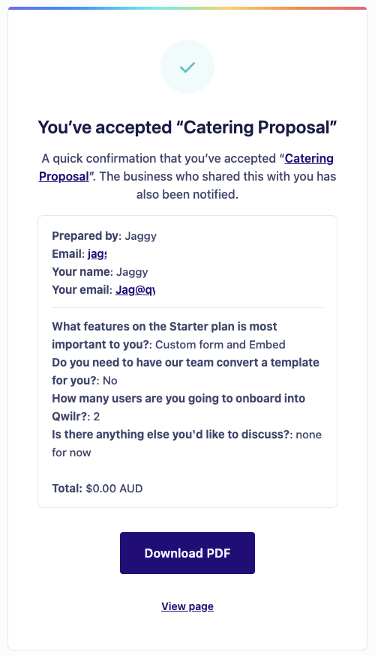The width and height of the screenshot is (375, 655).
Task: Click the teal checkmark confirmation icon
Action: coord(187,67)
